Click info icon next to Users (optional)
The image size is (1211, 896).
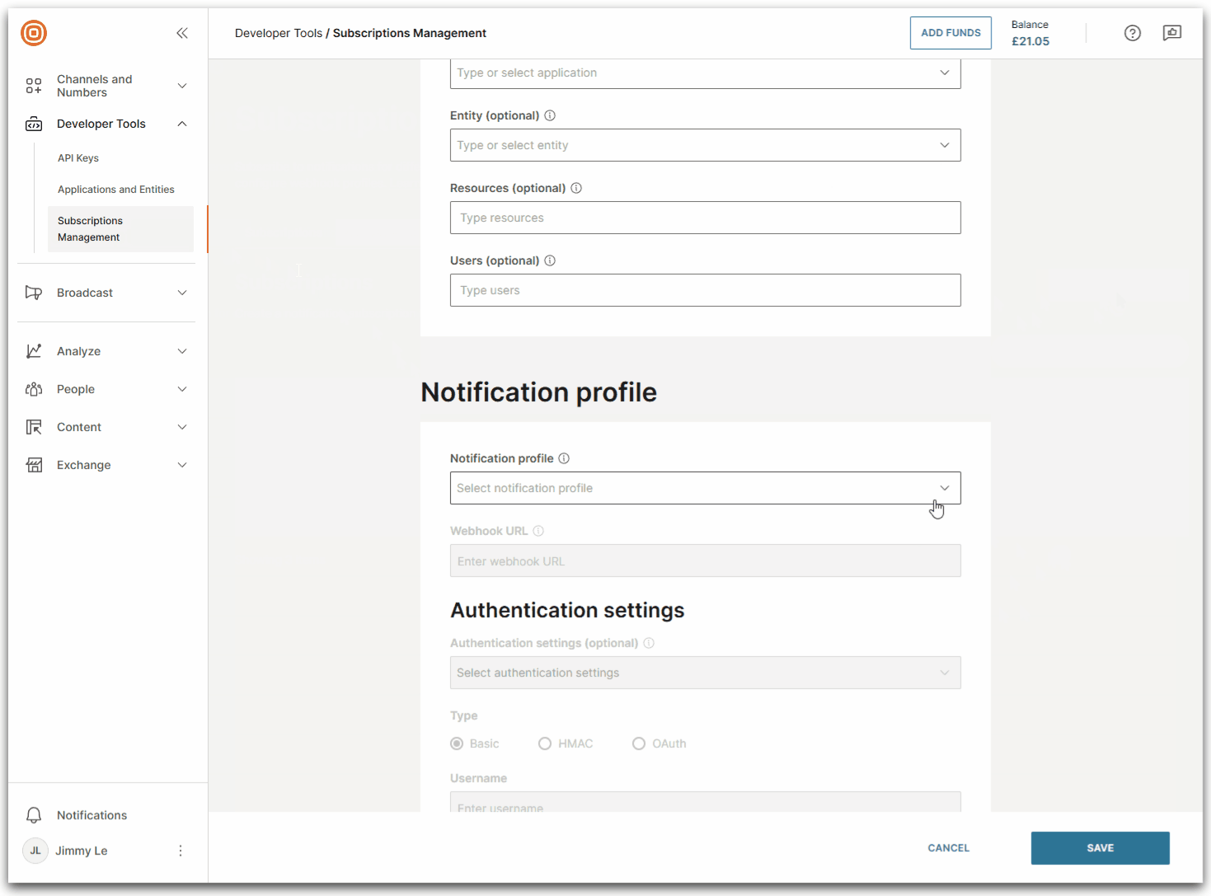click(x=550, y=260)
